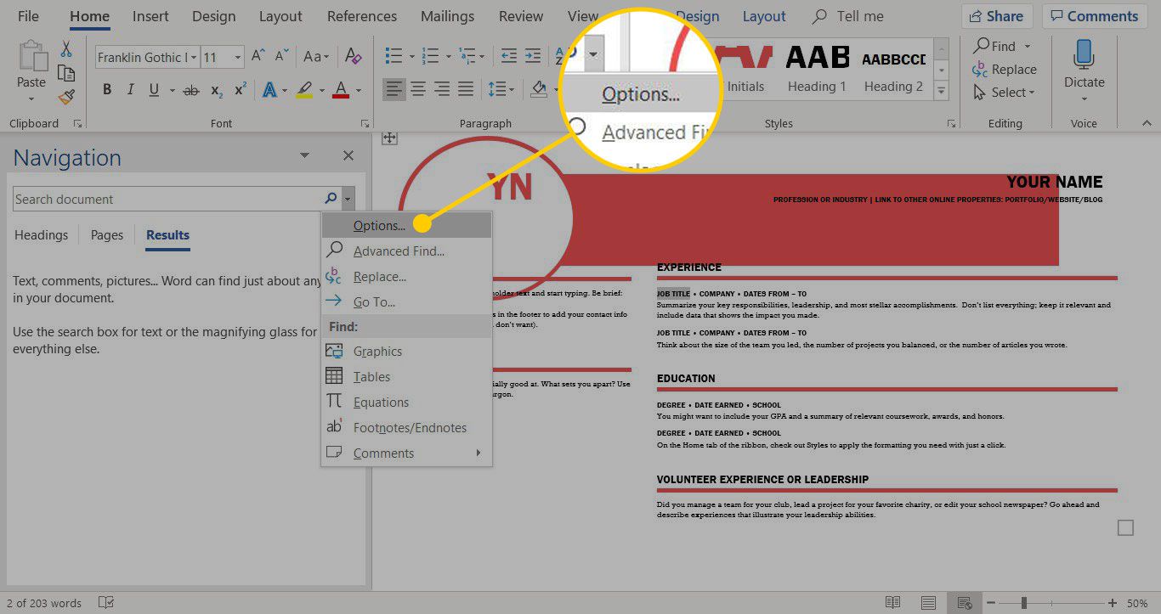Open the Navigation pane task options arrow
The width and height of the screenshot is (1161, 614).
click(x=305, y=156)
